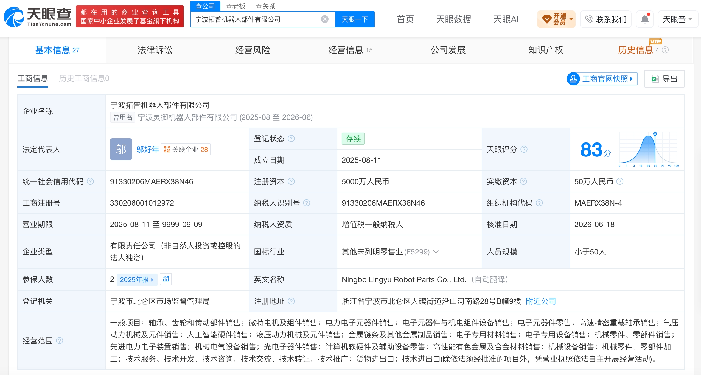
Task: Click help icon beside 经营范围
Action: 60,341
